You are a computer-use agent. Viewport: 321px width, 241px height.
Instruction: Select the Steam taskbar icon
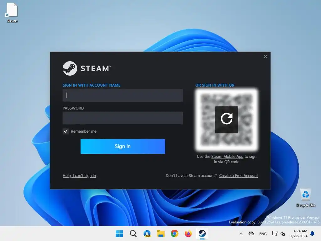click(x=202, y=233)
